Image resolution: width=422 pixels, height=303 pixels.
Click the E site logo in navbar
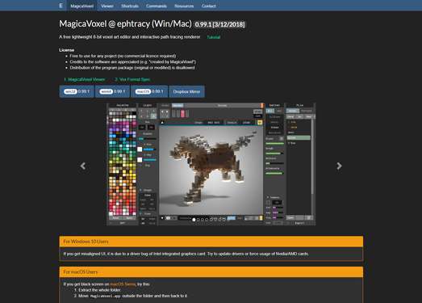tap(61, 6)
